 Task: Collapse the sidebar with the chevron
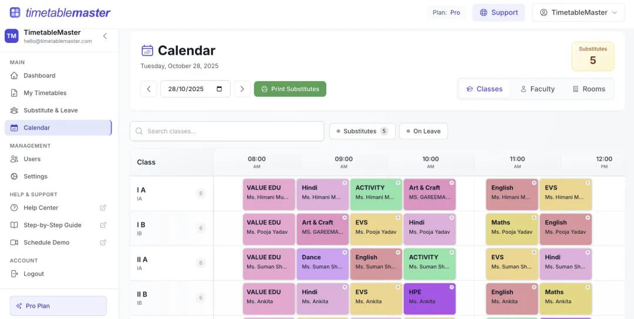(x=105, y=36)
